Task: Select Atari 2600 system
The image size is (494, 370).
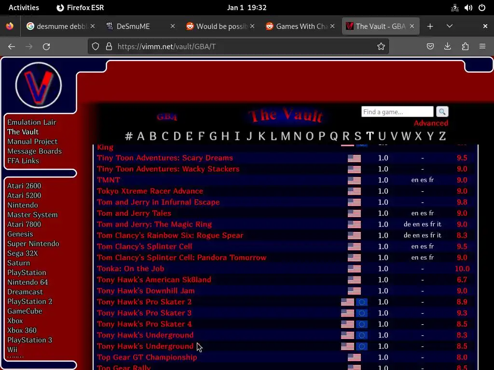Action: 24,186
